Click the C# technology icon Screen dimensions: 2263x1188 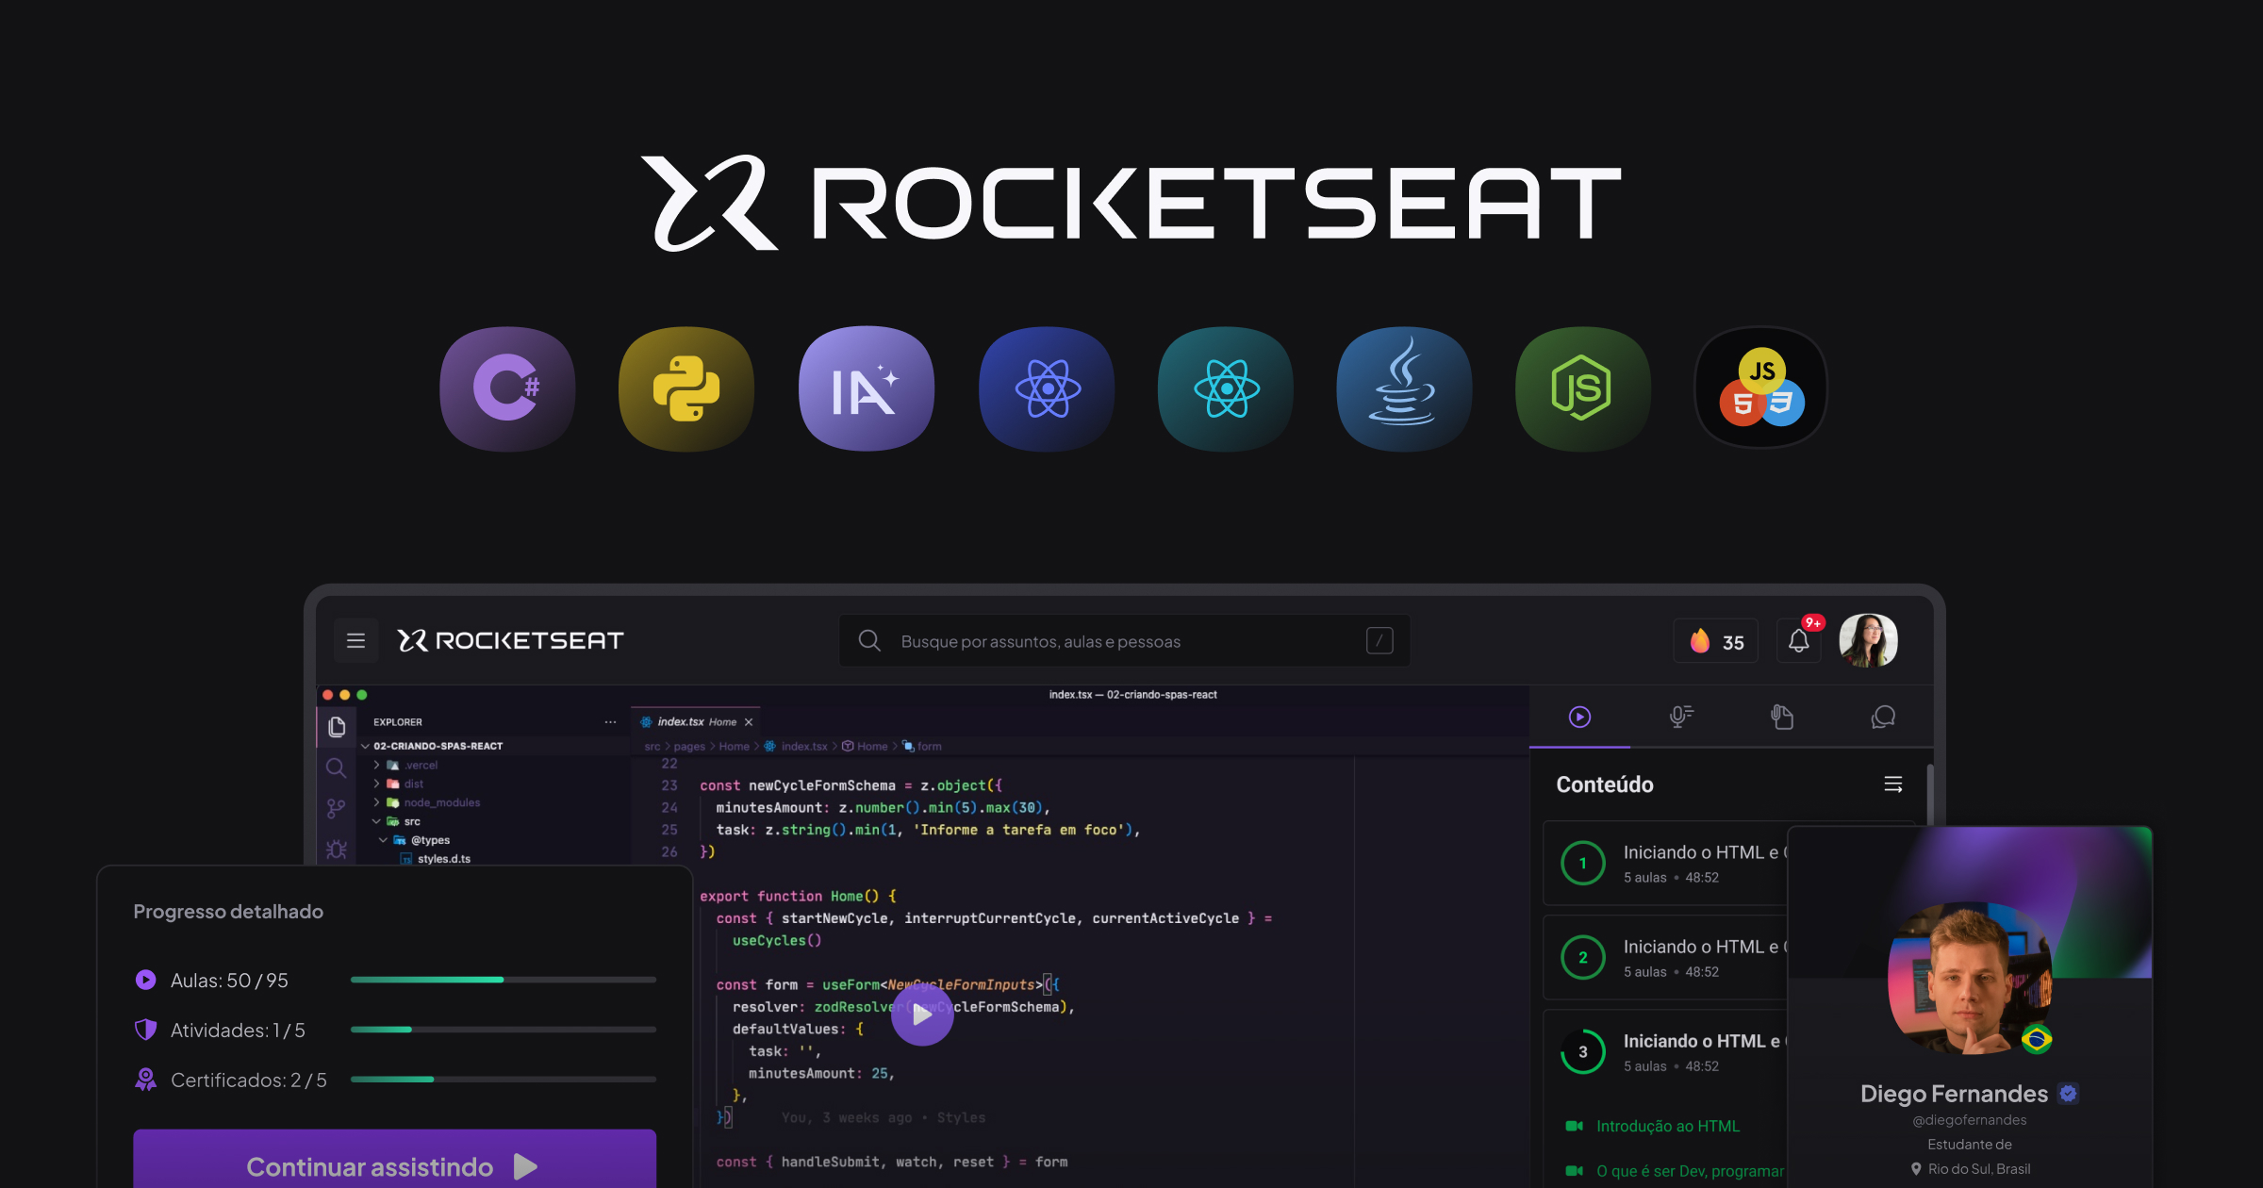pos(507,388)
